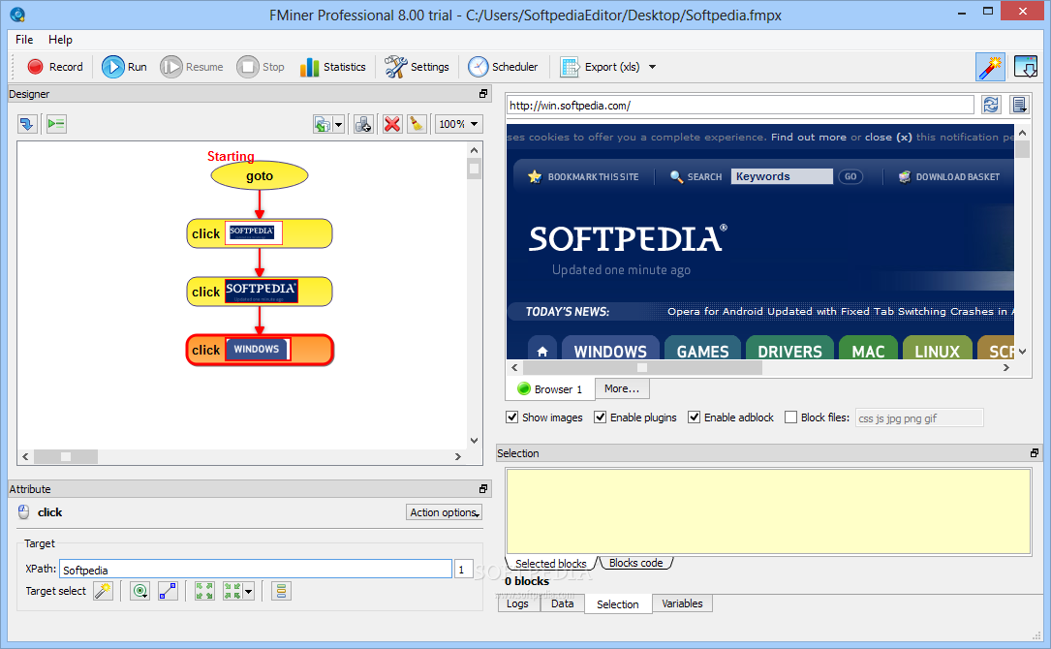Screen dimensions: 1051x649
Task: Open the File menu
Action: coord(24,40)
